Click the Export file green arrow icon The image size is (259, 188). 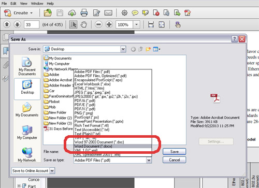[177, 13]
